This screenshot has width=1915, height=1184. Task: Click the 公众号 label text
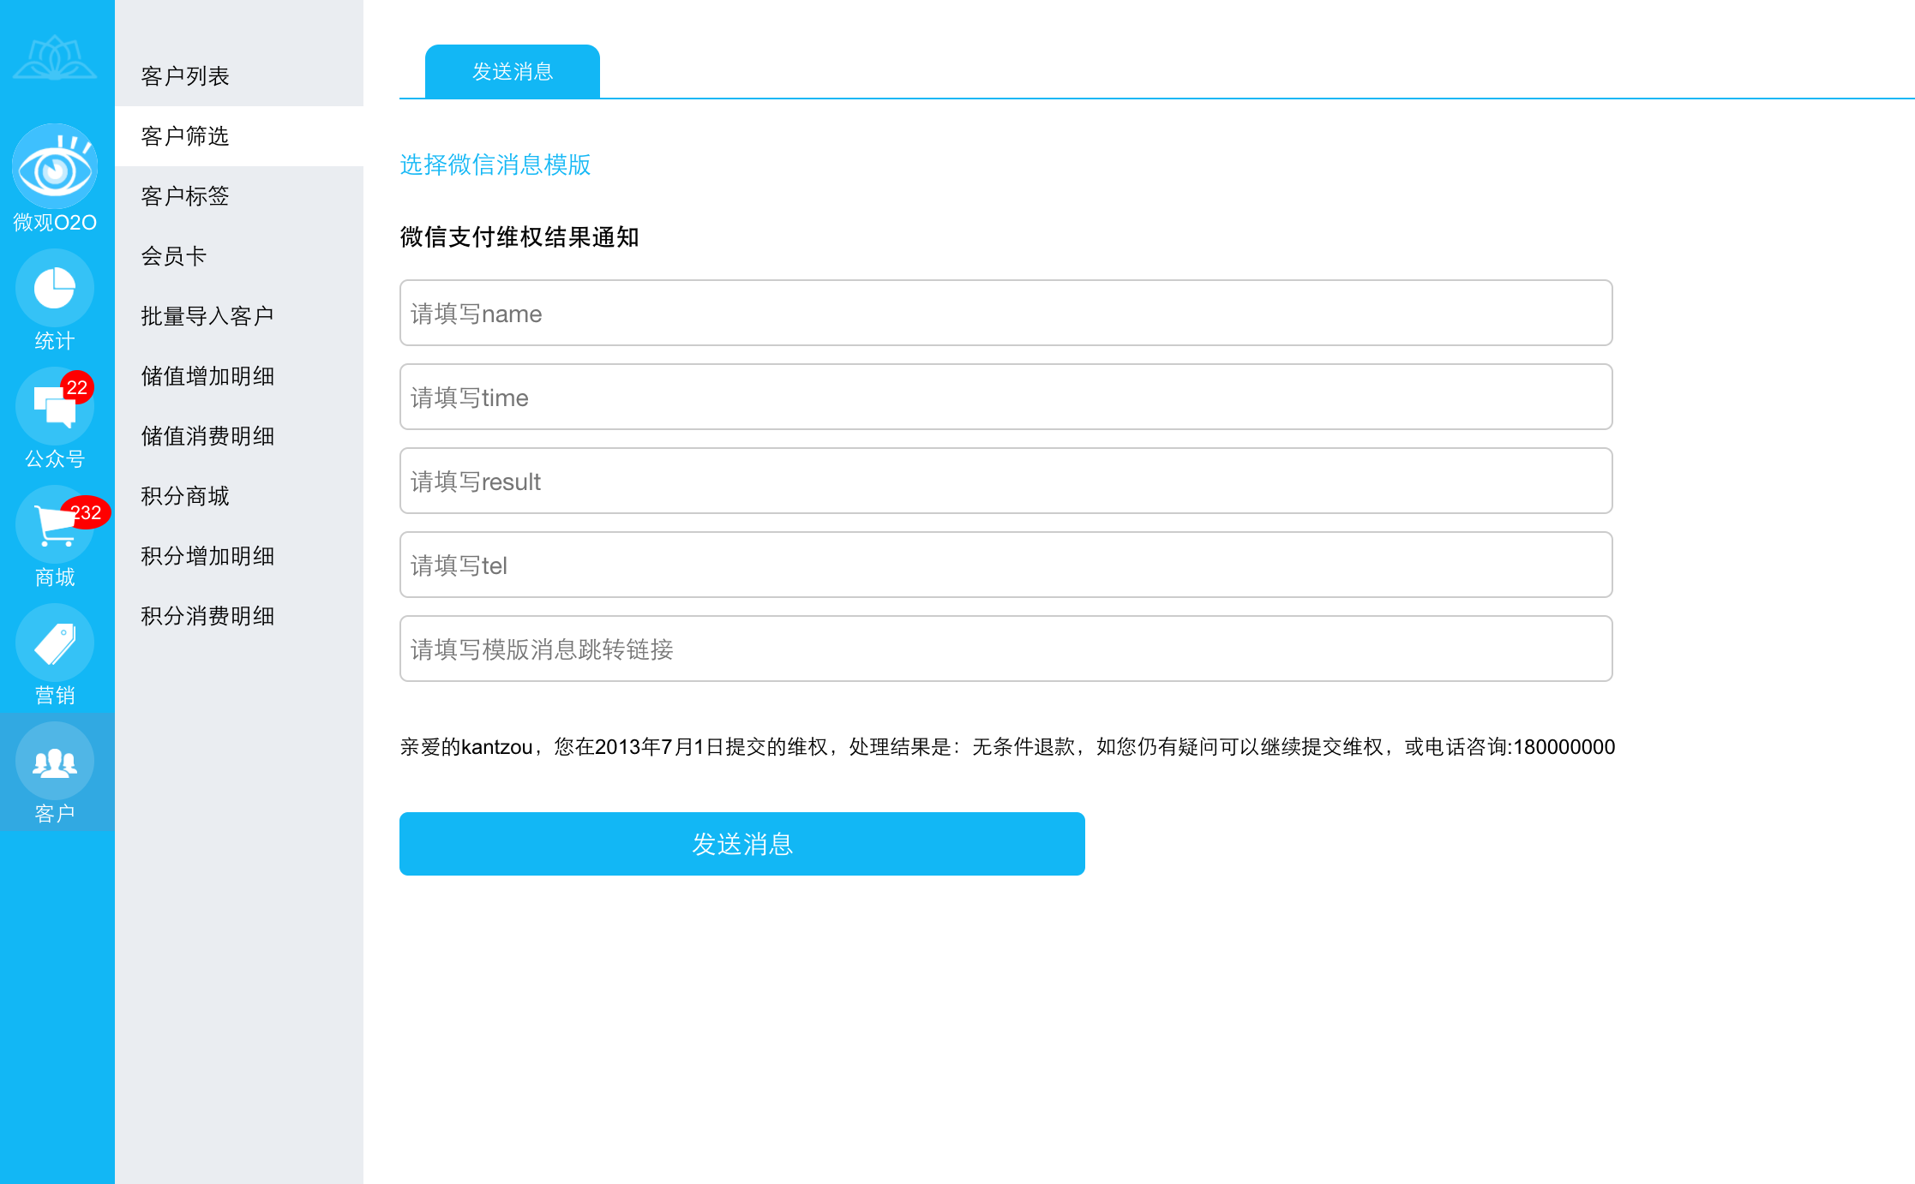point(55,459)
